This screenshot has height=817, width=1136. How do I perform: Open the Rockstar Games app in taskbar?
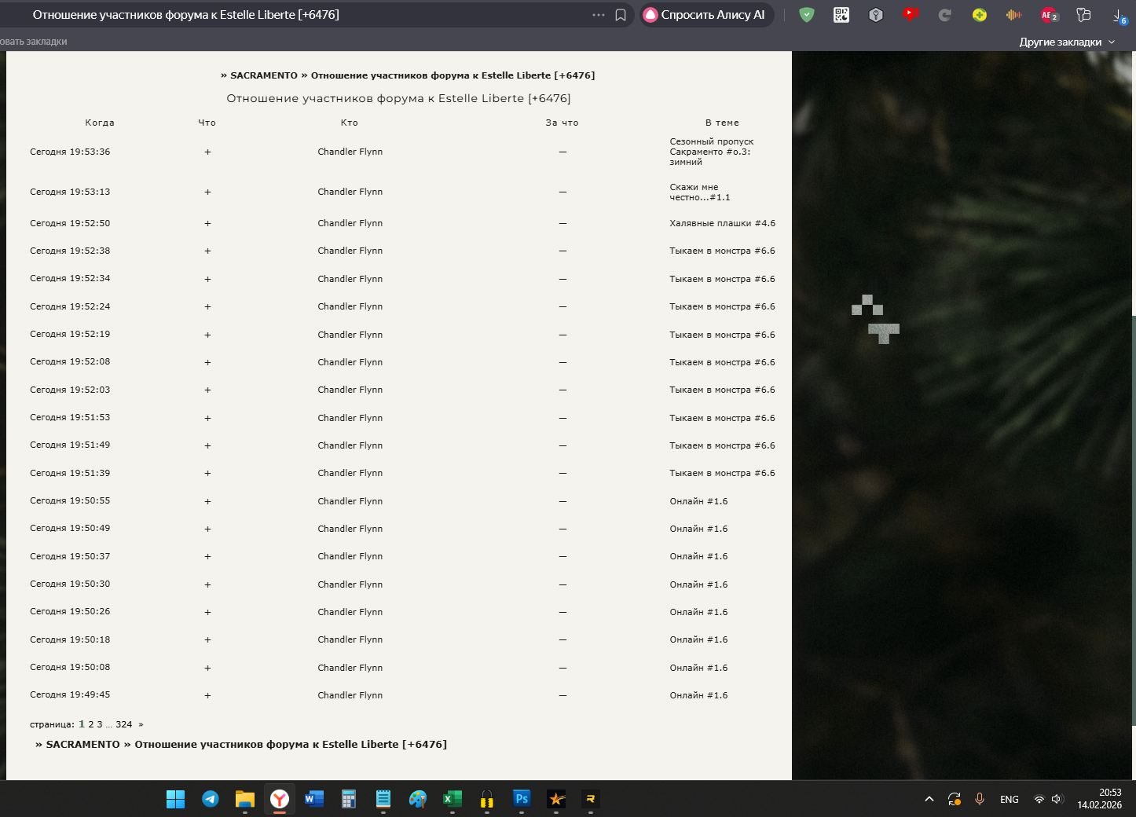coord(556,799)
